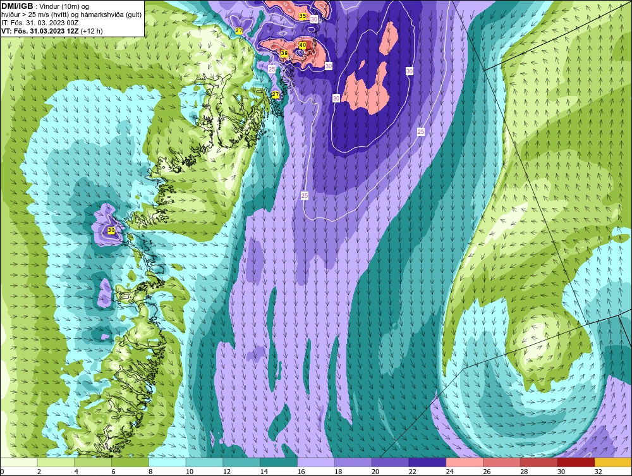Click legend swatch between 8 and 10
632x476 pixels.
[x=167, y=463]
